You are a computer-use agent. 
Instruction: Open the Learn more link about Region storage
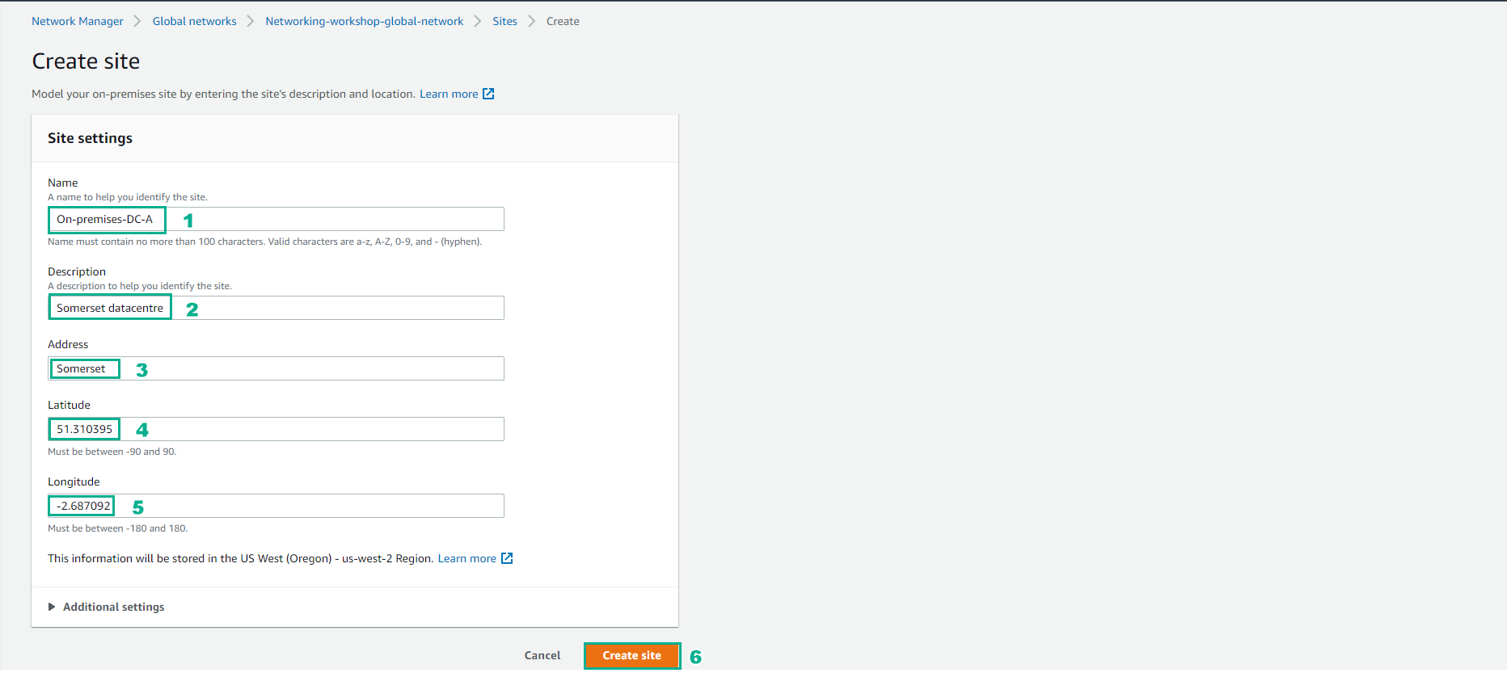(467, 558)
